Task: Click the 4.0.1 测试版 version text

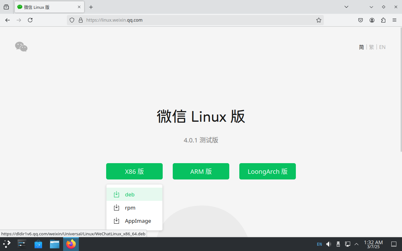Action: click(x=201, y=140)
